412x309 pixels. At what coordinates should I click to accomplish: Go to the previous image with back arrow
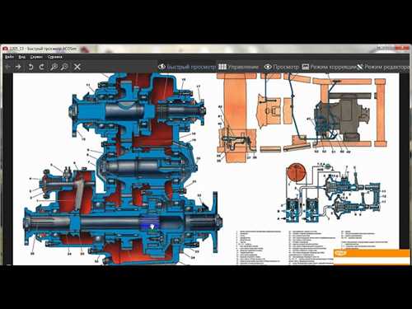point(8,67)
